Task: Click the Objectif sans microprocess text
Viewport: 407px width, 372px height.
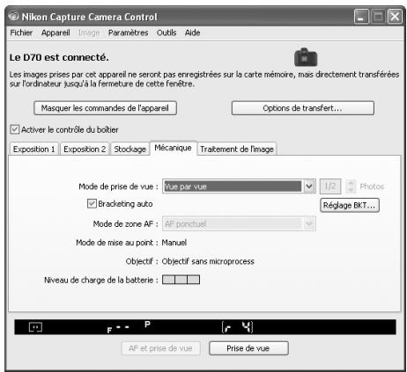Action: [x=208, y=261]
